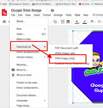This screenshot has height=108, width=103.
Task: Expand the Version history submenu arrow
Action: pos(45,57)
